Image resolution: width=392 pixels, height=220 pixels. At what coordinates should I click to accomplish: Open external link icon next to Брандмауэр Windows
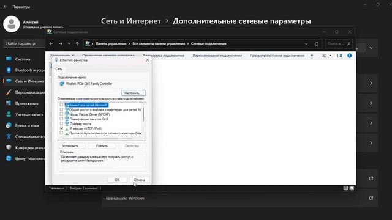click(371, 198)
